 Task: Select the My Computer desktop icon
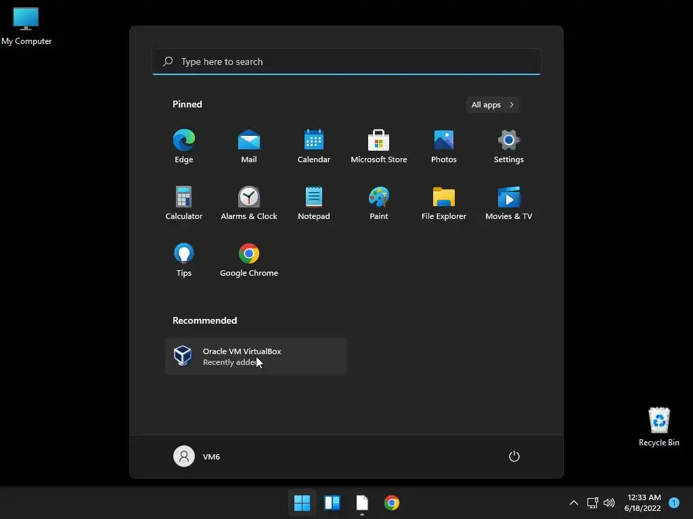(x=26, y=26)
